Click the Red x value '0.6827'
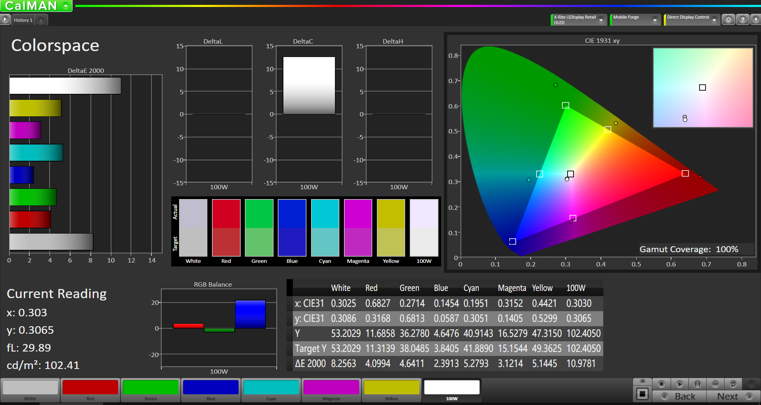 click(x=378, y=303)
